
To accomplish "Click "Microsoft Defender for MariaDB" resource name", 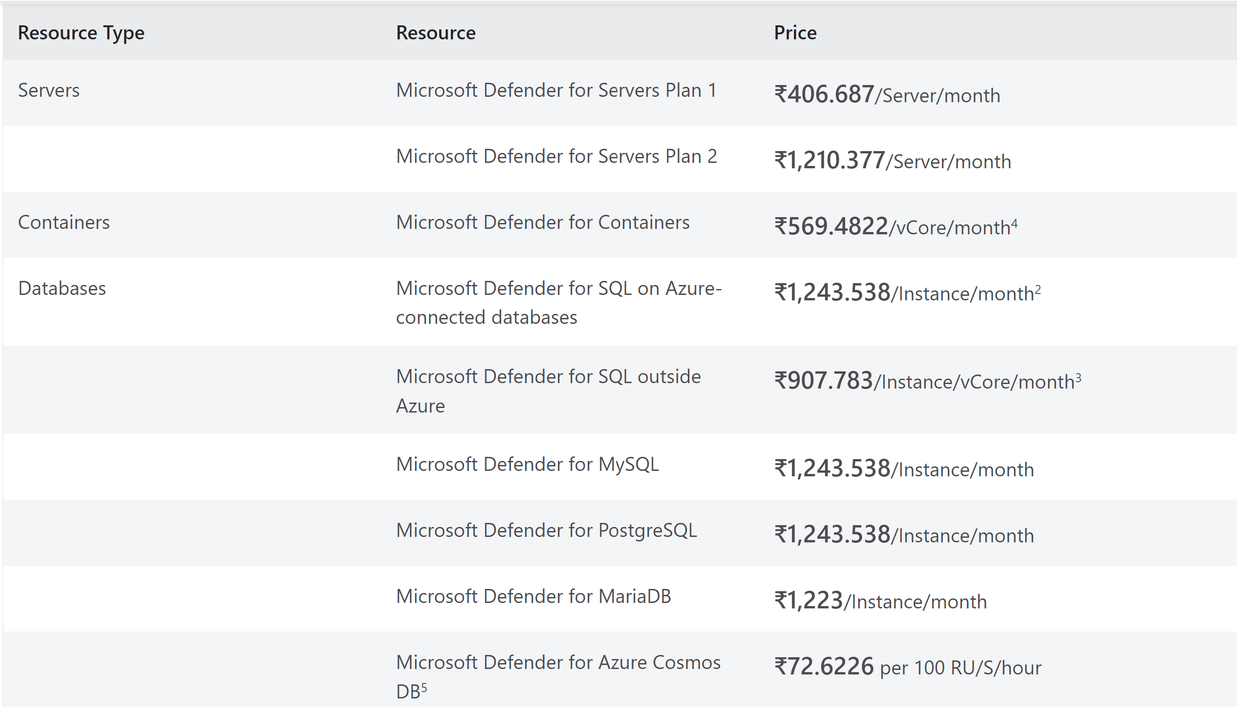I will (x=534, y=596).
